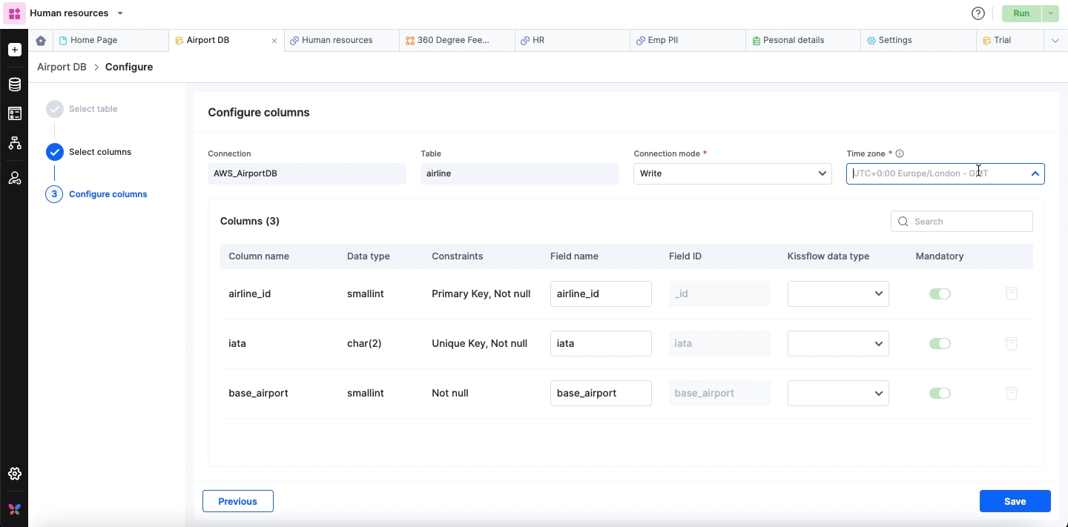1068x527 pixels.
Task: Open settings gear icon in left sidebar
Action: (x=14, y=474)
